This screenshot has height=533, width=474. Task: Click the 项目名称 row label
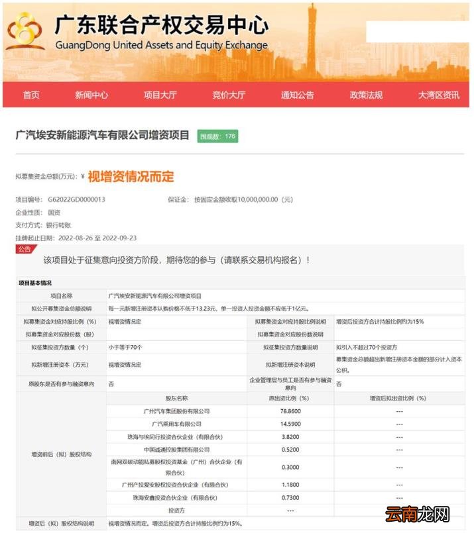point(62,296)
